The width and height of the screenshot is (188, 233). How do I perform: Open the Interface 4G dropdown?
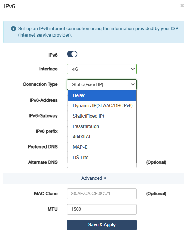point(102,69)
